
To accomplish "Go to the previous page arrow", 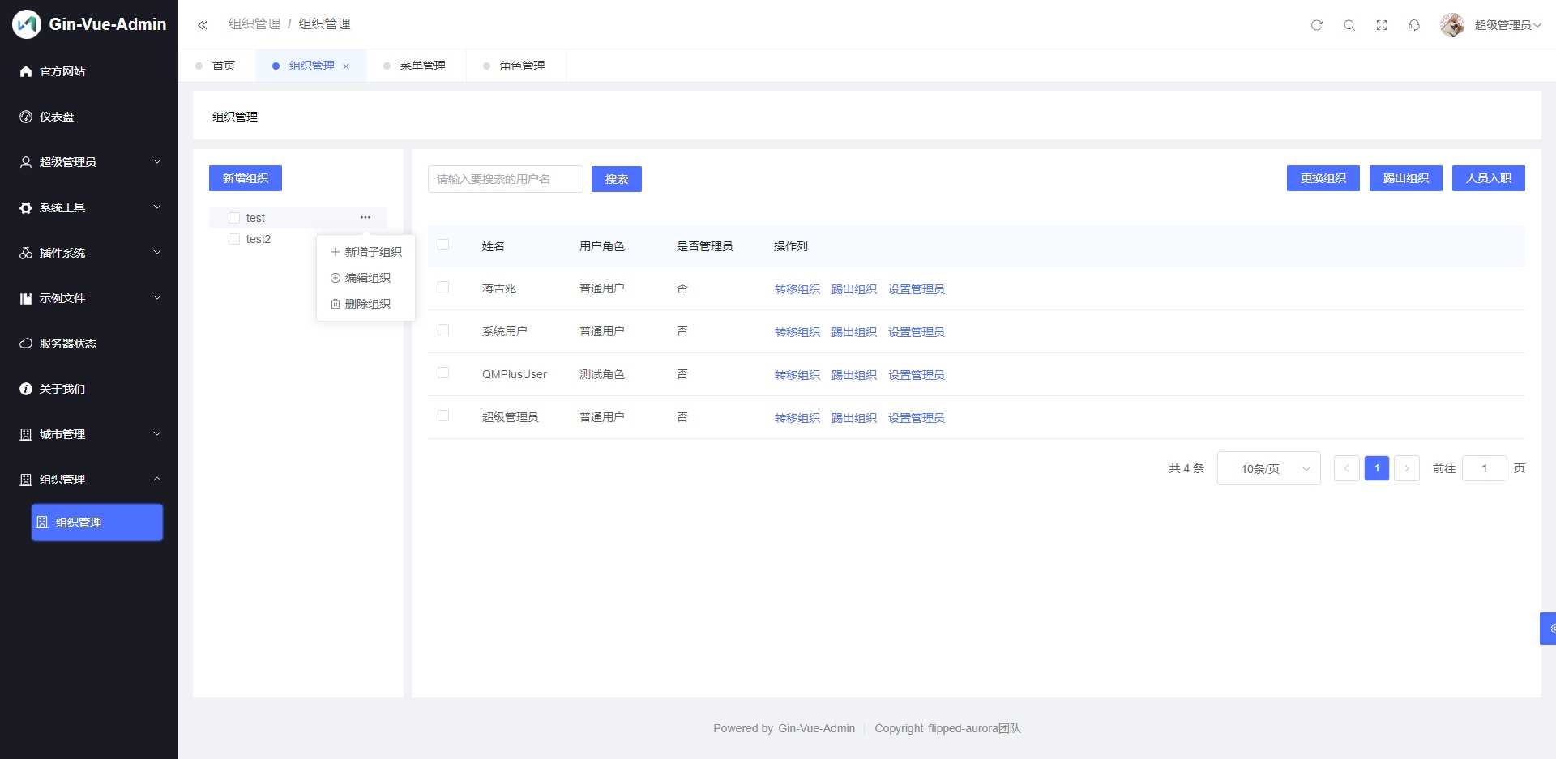I will pyautogui.click(x=1347, y=468).
